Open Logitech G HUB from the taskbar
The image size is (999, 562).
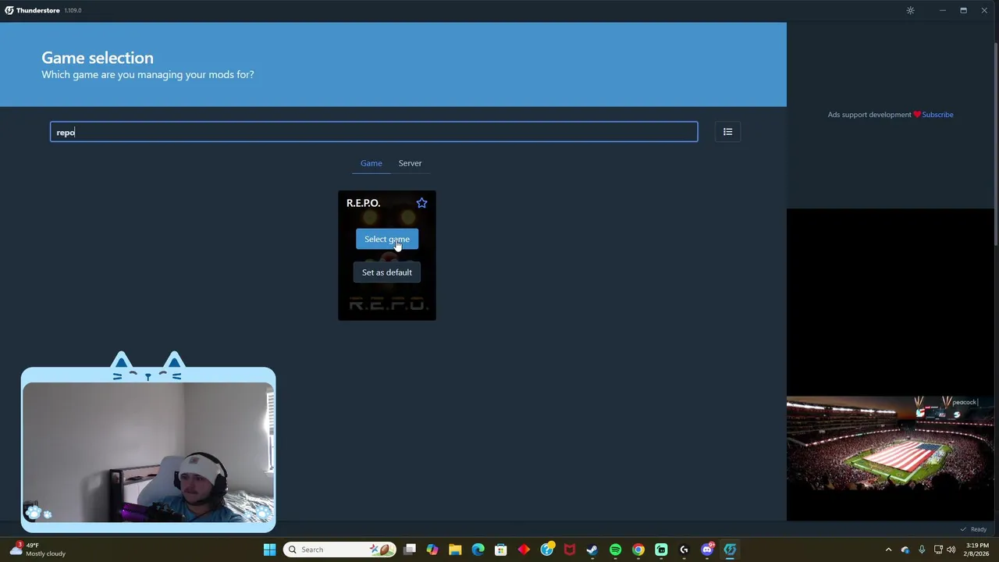tap(684, 550)
